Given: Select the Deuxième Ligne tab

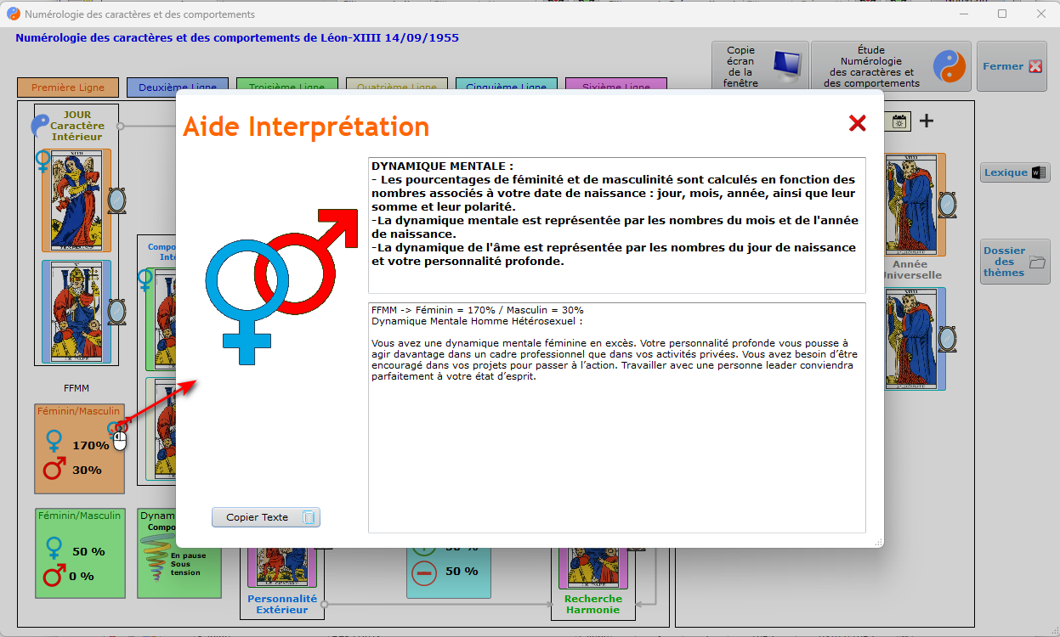Looking at the screenshot, I should click(177, 87).
